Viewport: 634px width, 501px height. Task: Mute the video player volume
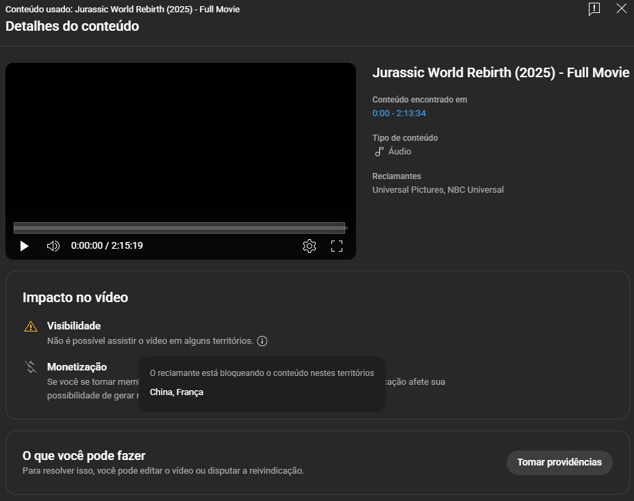(x=53, y=246)
